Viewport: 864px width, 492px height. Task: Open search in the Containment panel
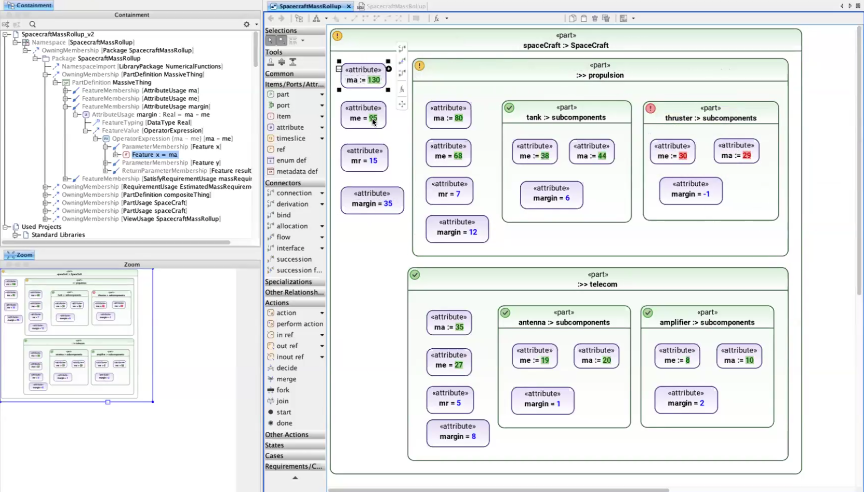pos(32,24)
